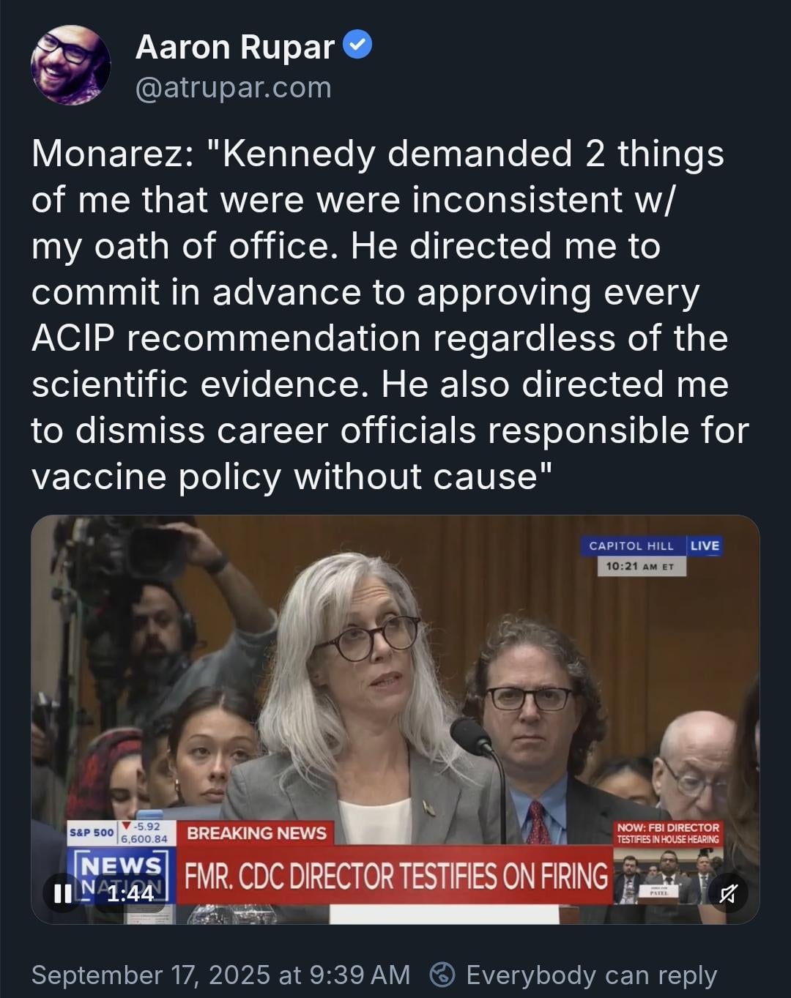Click the reply-settings globe icon
Viewport: 791px width, 998px height.
(442, 975)
